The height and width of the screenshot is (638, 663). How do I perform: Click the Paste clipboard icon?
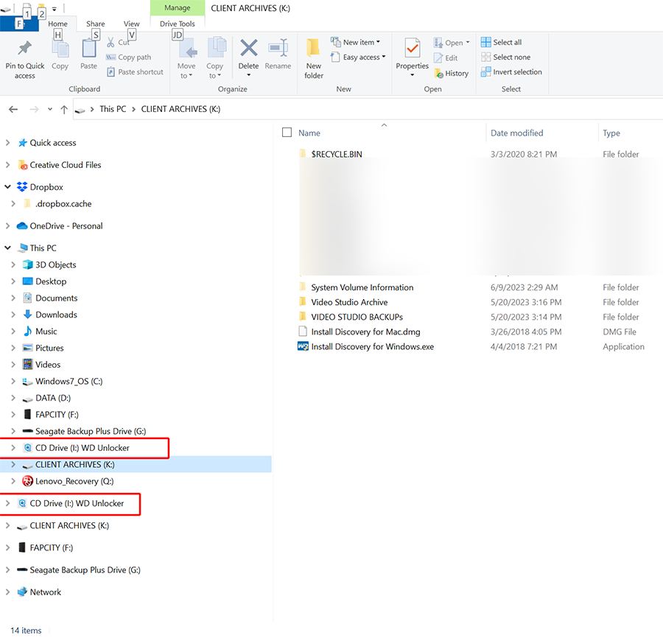89,49
